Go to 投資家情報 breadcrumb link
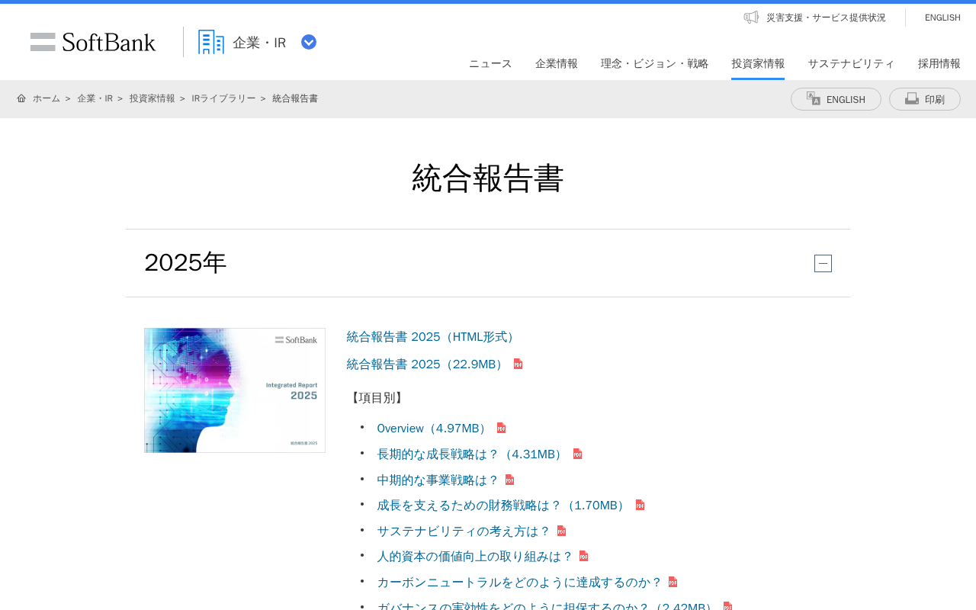The width and height of the screenshot is (976, 610). coord(152,98)
